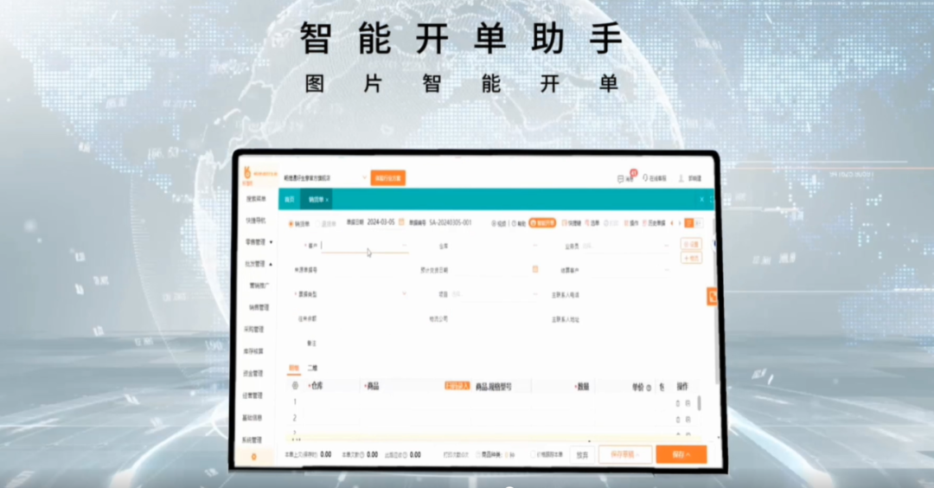The image size is (934, 488).
Task: Click the table's vertical scrollbar
Action: pos(699,403)
